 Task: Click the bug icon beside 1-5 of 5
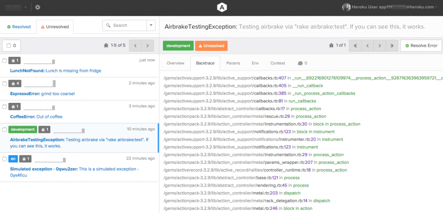(106, 46)
